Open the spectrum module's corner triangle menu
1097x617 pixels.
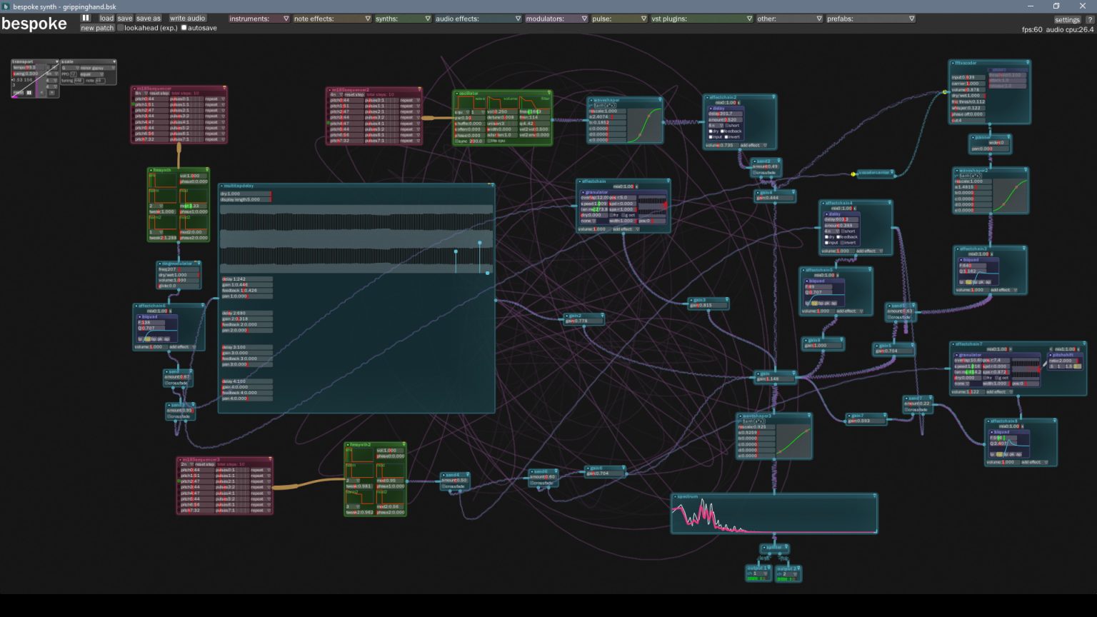(874, 496)
